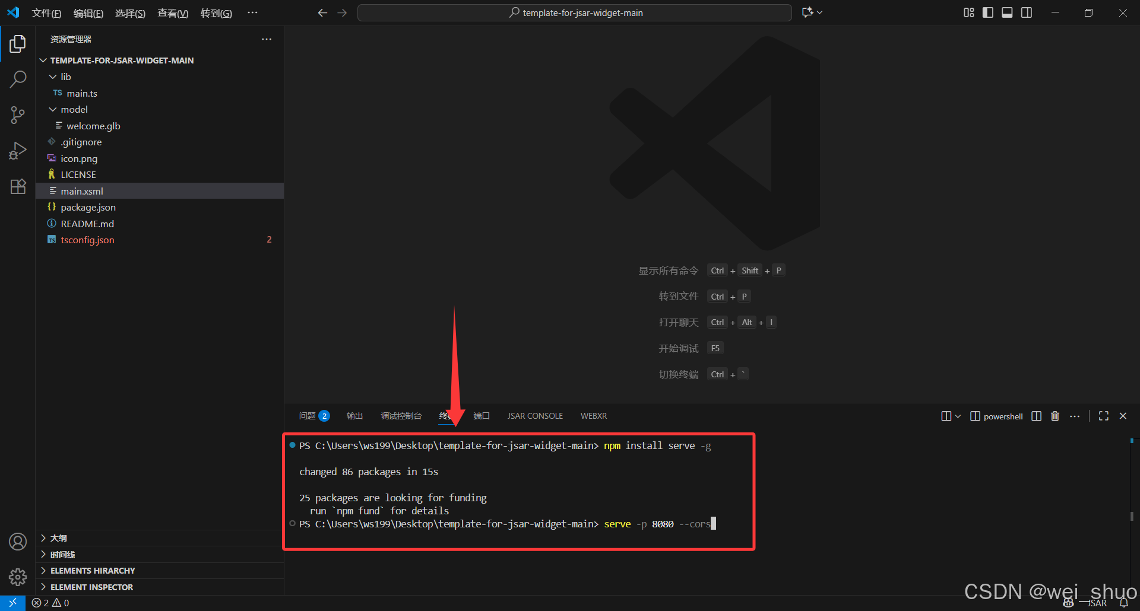
Task: Open notifications bell in status bar
Action: coord(1124,603)
